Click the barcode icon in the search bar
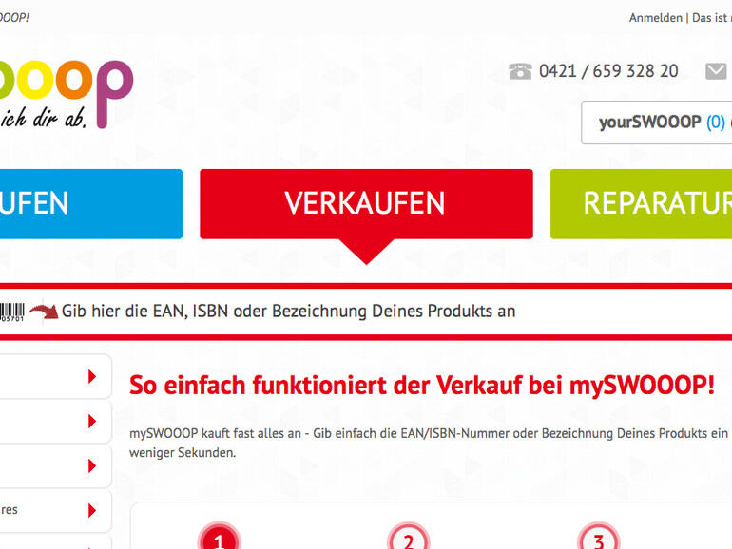Image resolution: width=732 pixels, height=549 pixels. pos(11,312)
